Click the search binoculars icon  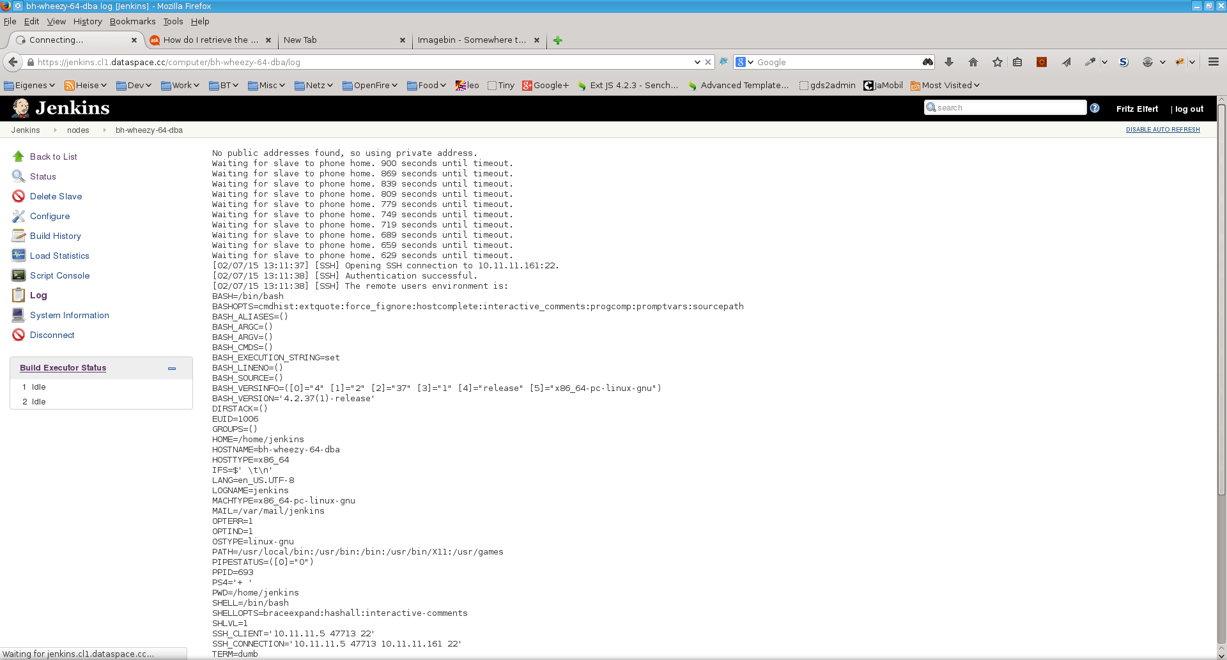[x=928, y=62]
